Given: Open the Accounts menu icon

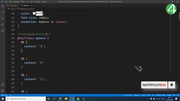Looking at the screenshot, I should point(3,85).
